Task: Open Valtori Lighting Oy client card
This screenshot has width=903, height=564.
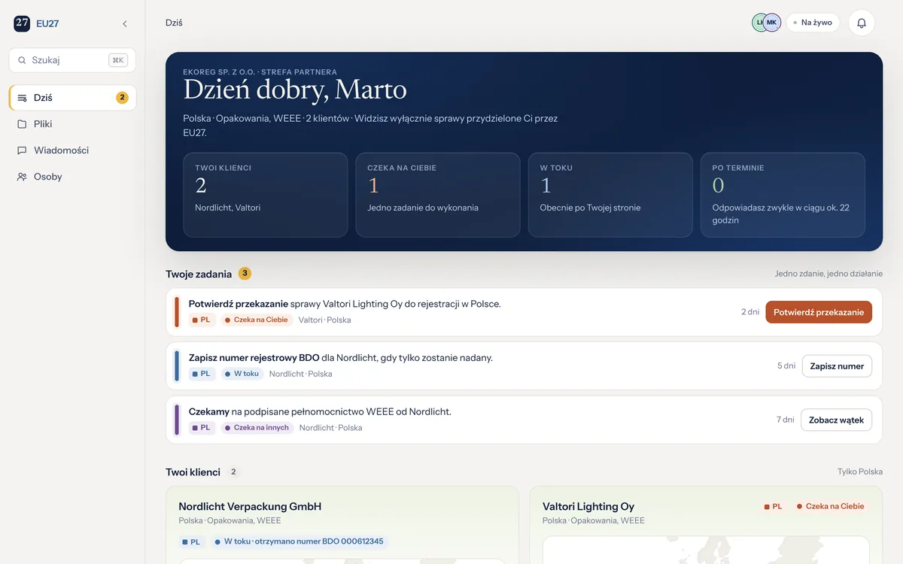Action: [706, 525]
